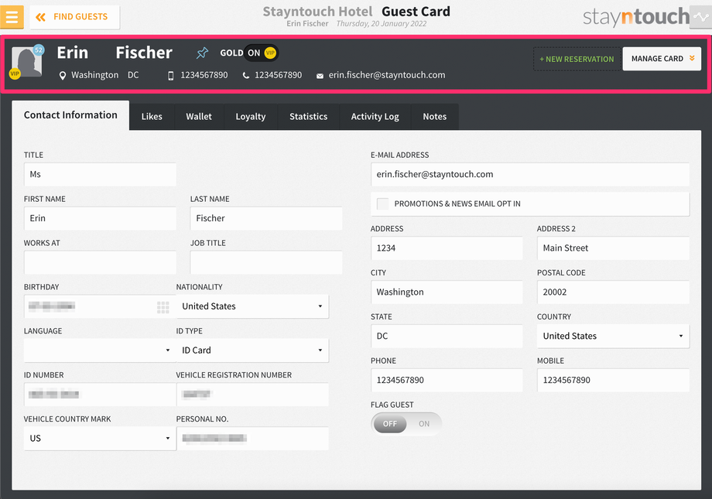Edit the Postal Code field
Viewport: 712px width, 499px height.
coord(613,292)
